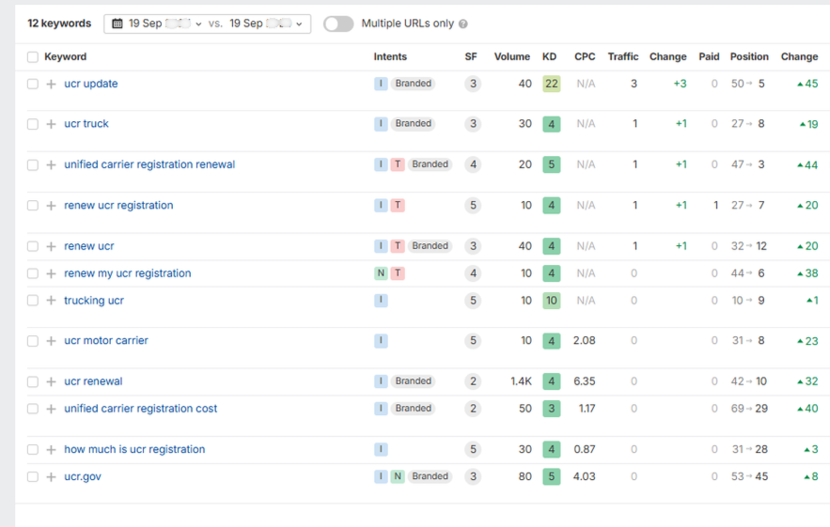Open the first 19 Sep date dropdown

[165, 23]
